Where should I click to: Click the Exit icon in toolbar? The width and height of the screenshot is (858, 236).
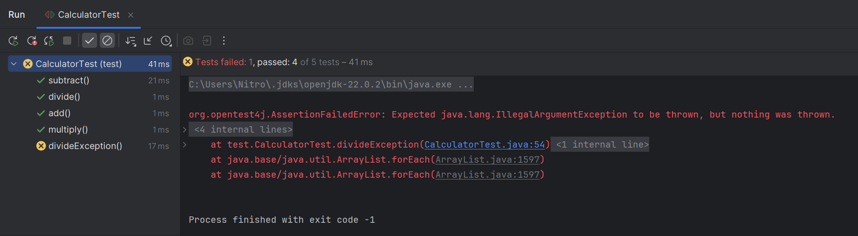click(x=207, y=41)
